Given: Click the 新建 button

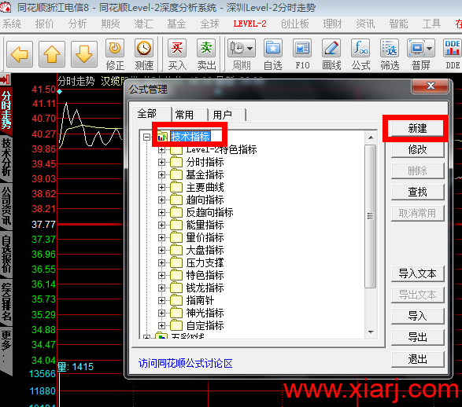Looking at the screenshot, I should point(417,129).
